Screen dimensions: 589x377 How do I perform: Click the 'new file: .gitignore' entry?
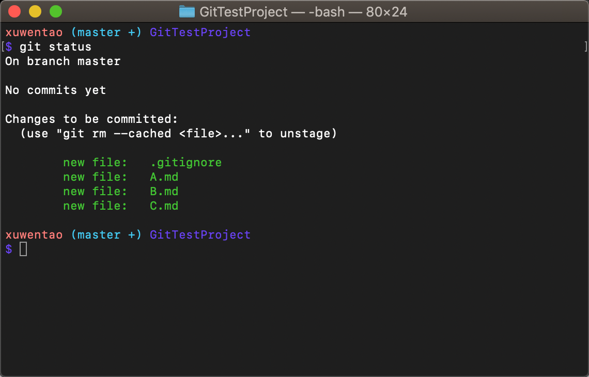143,163
